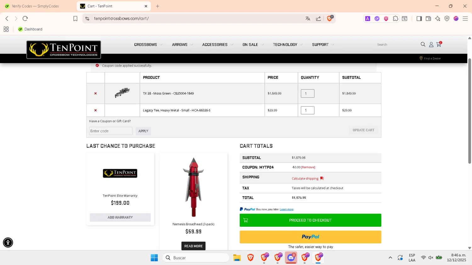Viewport: 472px width, 265px height.
Task: Remove the MYTP24 coupon
Action: [x=308, y=167]
